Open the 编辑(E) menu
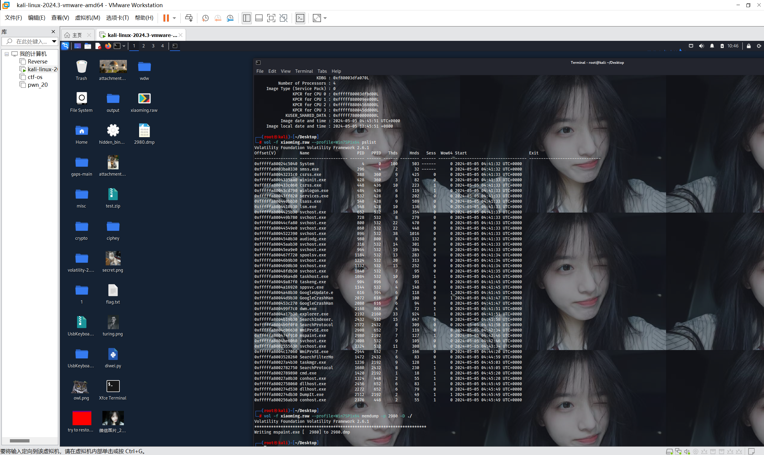This screenshot has width=764, height=455. click(36, 18)
